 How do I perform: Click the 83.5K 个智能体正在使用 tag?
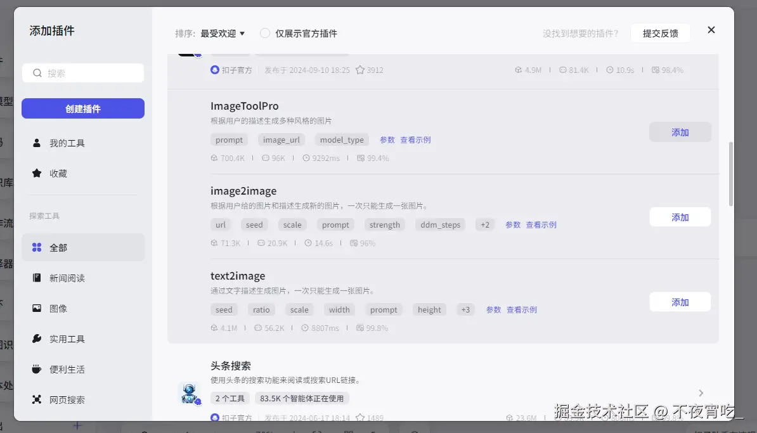[302, 398]
